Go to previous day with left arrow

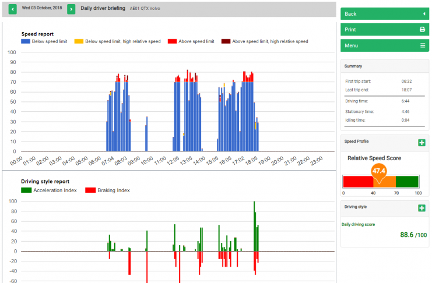coord(12,9)
